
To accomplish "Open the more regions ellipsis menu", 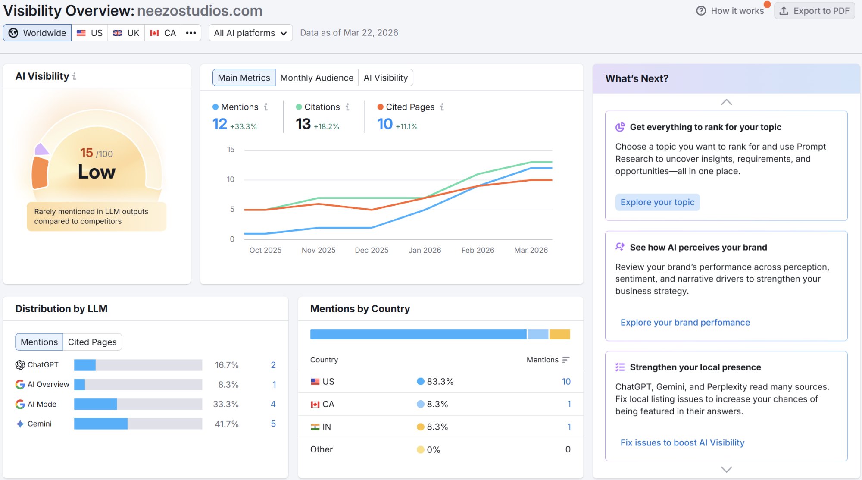I will point(191,33).
